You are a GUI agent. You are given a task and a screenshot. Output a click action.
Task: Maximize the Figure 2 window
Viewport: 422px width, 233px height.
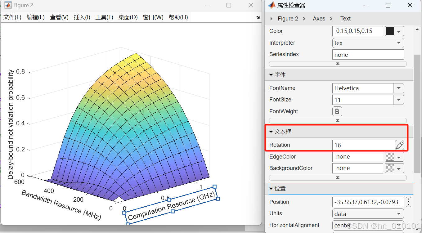[x=229, y=5]
